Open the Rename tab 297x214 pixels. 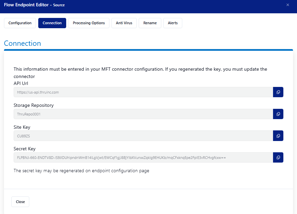[150, 23]
